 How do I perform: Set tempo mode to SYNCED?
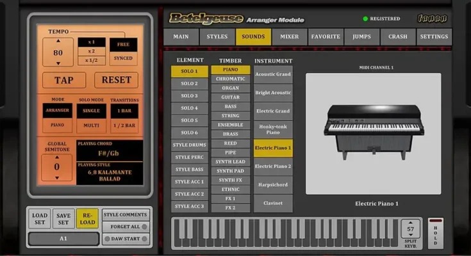tap(123, 58)
